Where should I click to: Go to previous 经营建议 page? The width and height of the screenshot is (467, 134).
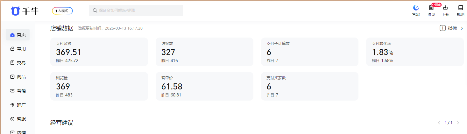point(439,123)
